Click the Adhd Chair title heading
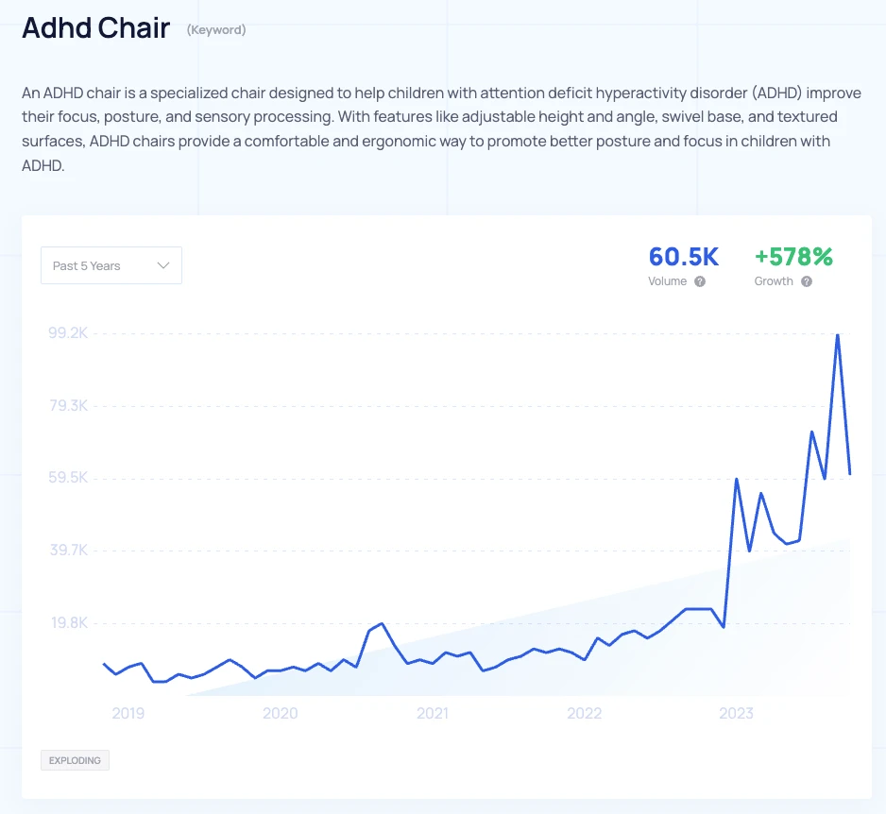This screenshot has height=814, width=886. (95, 28)
